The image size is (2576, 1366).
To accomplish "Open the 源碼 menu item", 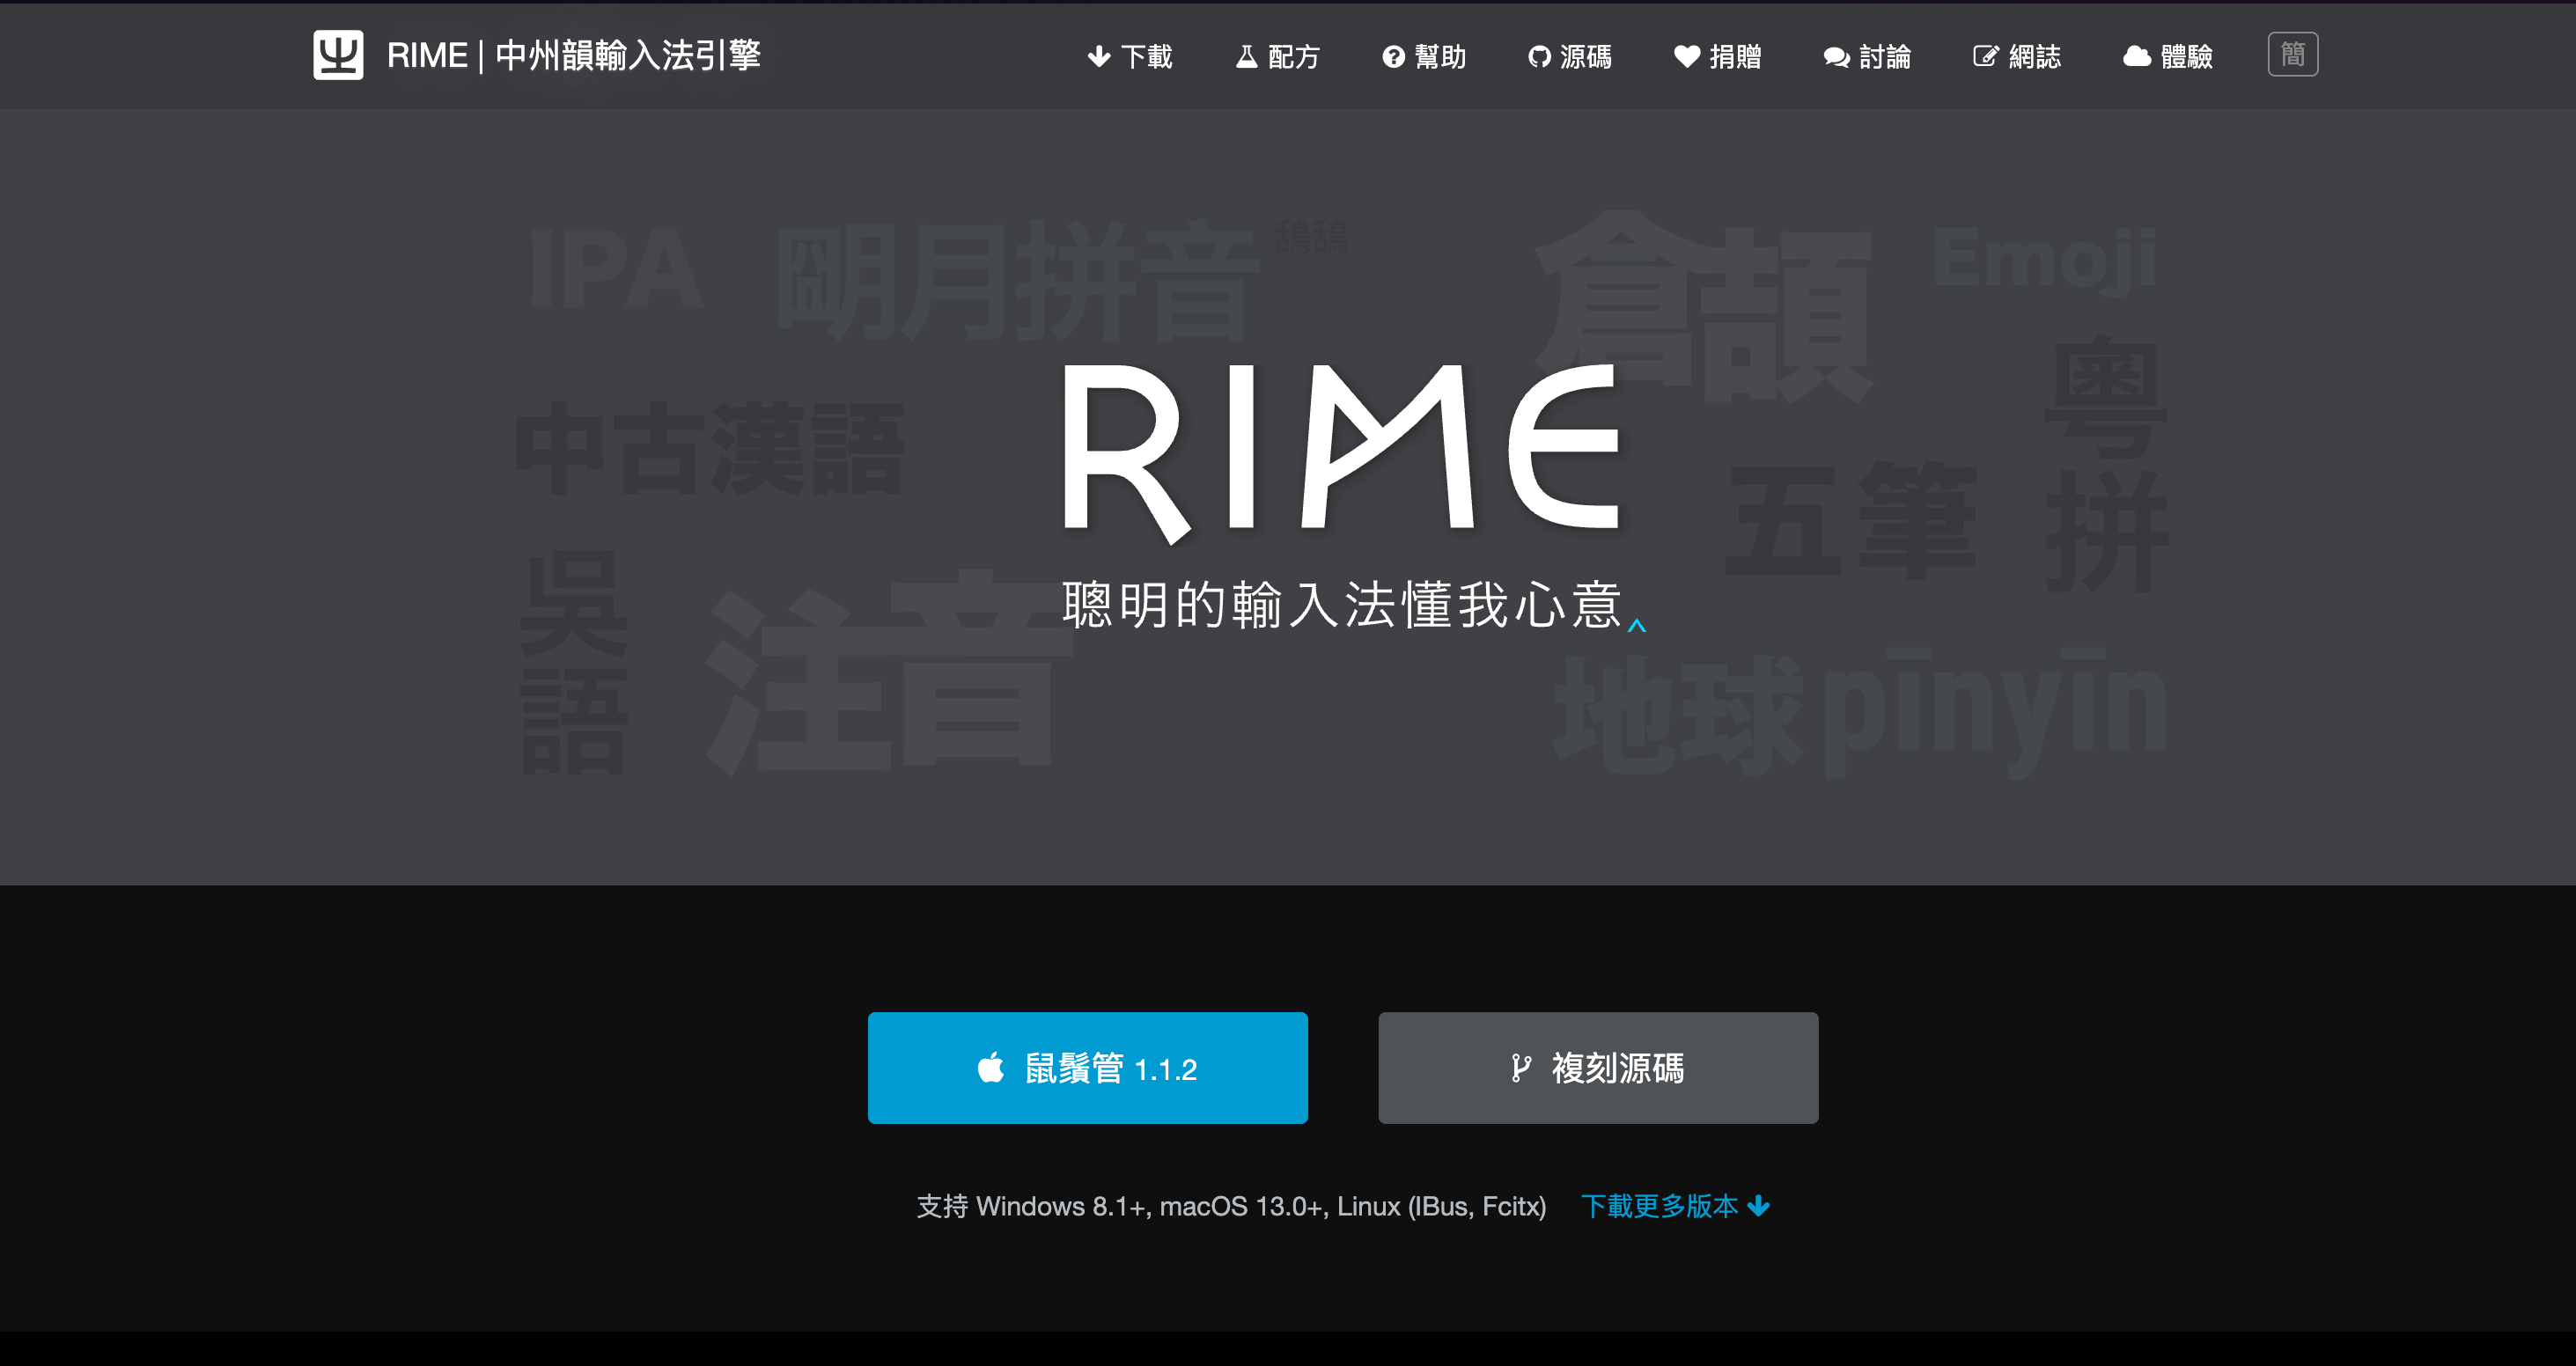I will pos(1570,57).
